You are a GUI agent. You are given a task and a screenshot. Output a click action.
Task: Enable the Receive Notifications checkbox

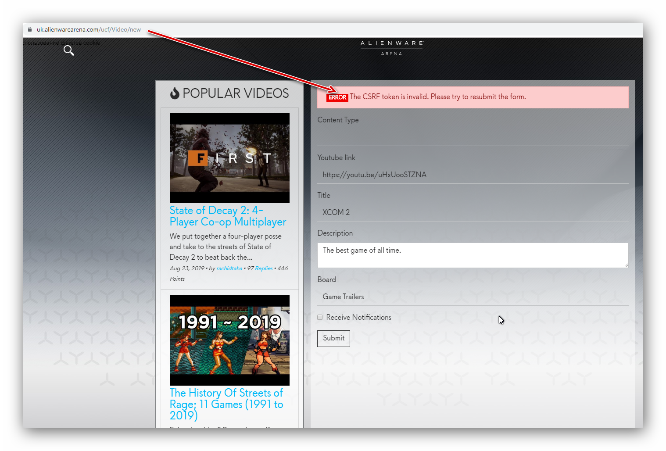point(320,317)
